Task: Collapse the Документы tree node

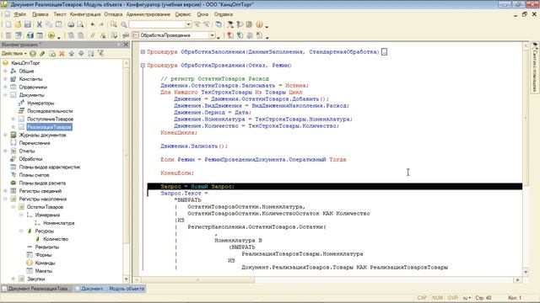Action: (x=5, y=95)
